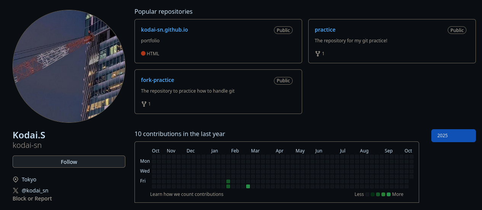
Task: Select the 2025 year filter
Action: point(453,136)
